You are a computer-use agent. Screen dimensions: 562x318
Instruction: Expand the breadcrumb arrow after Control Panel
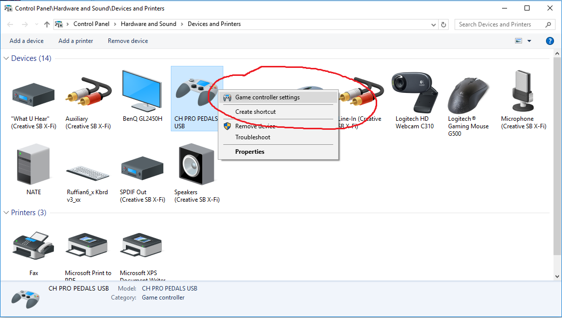pyautogui.click(x=115, y=24)
